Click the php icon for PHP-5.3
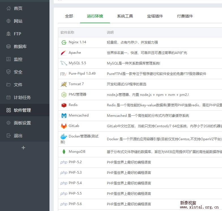 coord(64,173)
